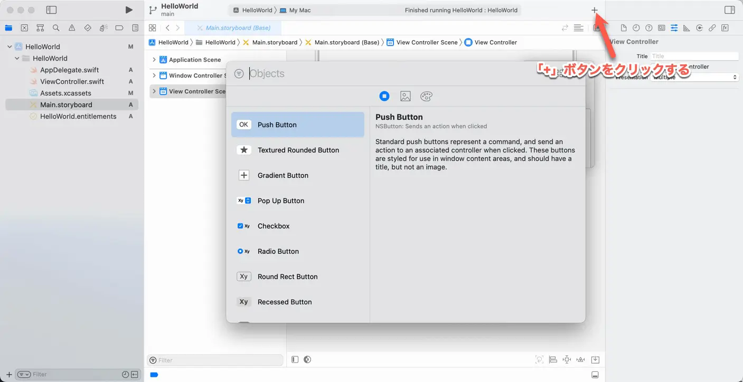Image resolution: width=743 pixels, height=382 pixels.
Task: Open the related items grid menu
Action: coord(153,28)
